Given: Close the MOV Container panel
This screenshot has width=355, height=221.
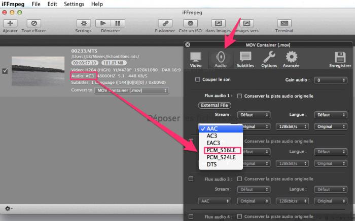Looking at the screenshot, I should click(x=188, y=45).
